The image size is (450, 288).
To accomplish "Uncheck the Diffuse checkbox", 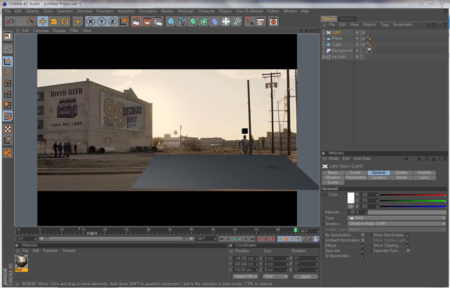I will pyautogui.click(x=363, y=246).
